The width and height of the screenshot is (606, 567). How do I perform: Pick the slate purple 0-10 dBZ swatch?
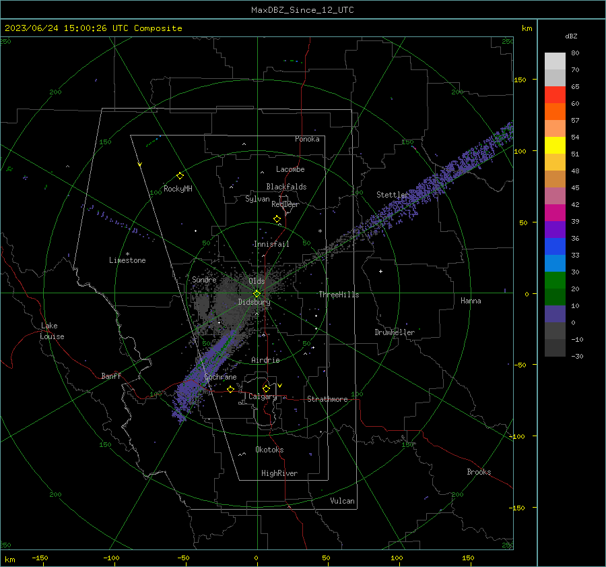(555, 314)
